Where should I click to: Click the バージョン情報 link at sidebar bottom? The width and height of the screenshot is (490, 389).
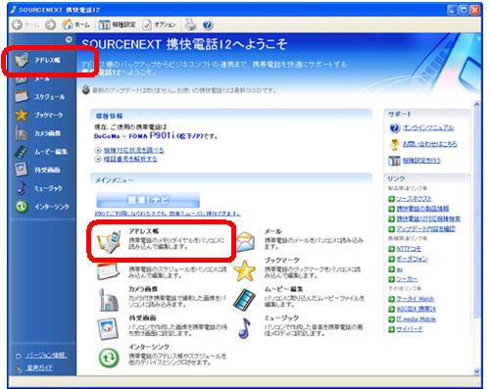click(46, 356)
